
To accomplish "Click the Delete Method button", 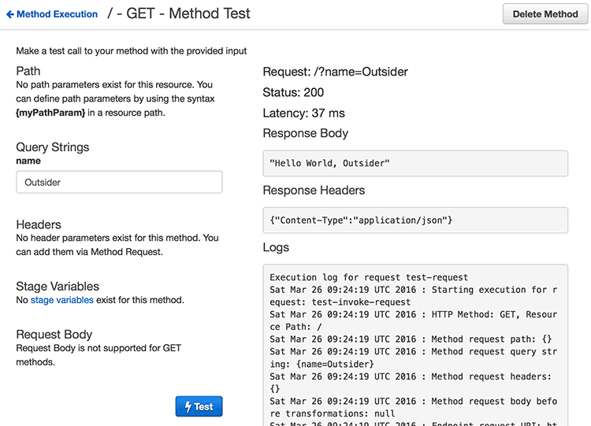I will pos(545,14).
